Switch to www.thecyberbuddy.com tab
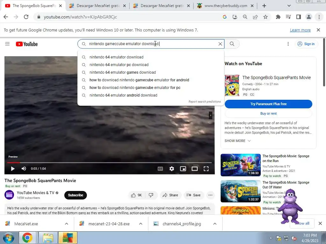The height and width of the screenshot is (244, 326). coord(225,6)
